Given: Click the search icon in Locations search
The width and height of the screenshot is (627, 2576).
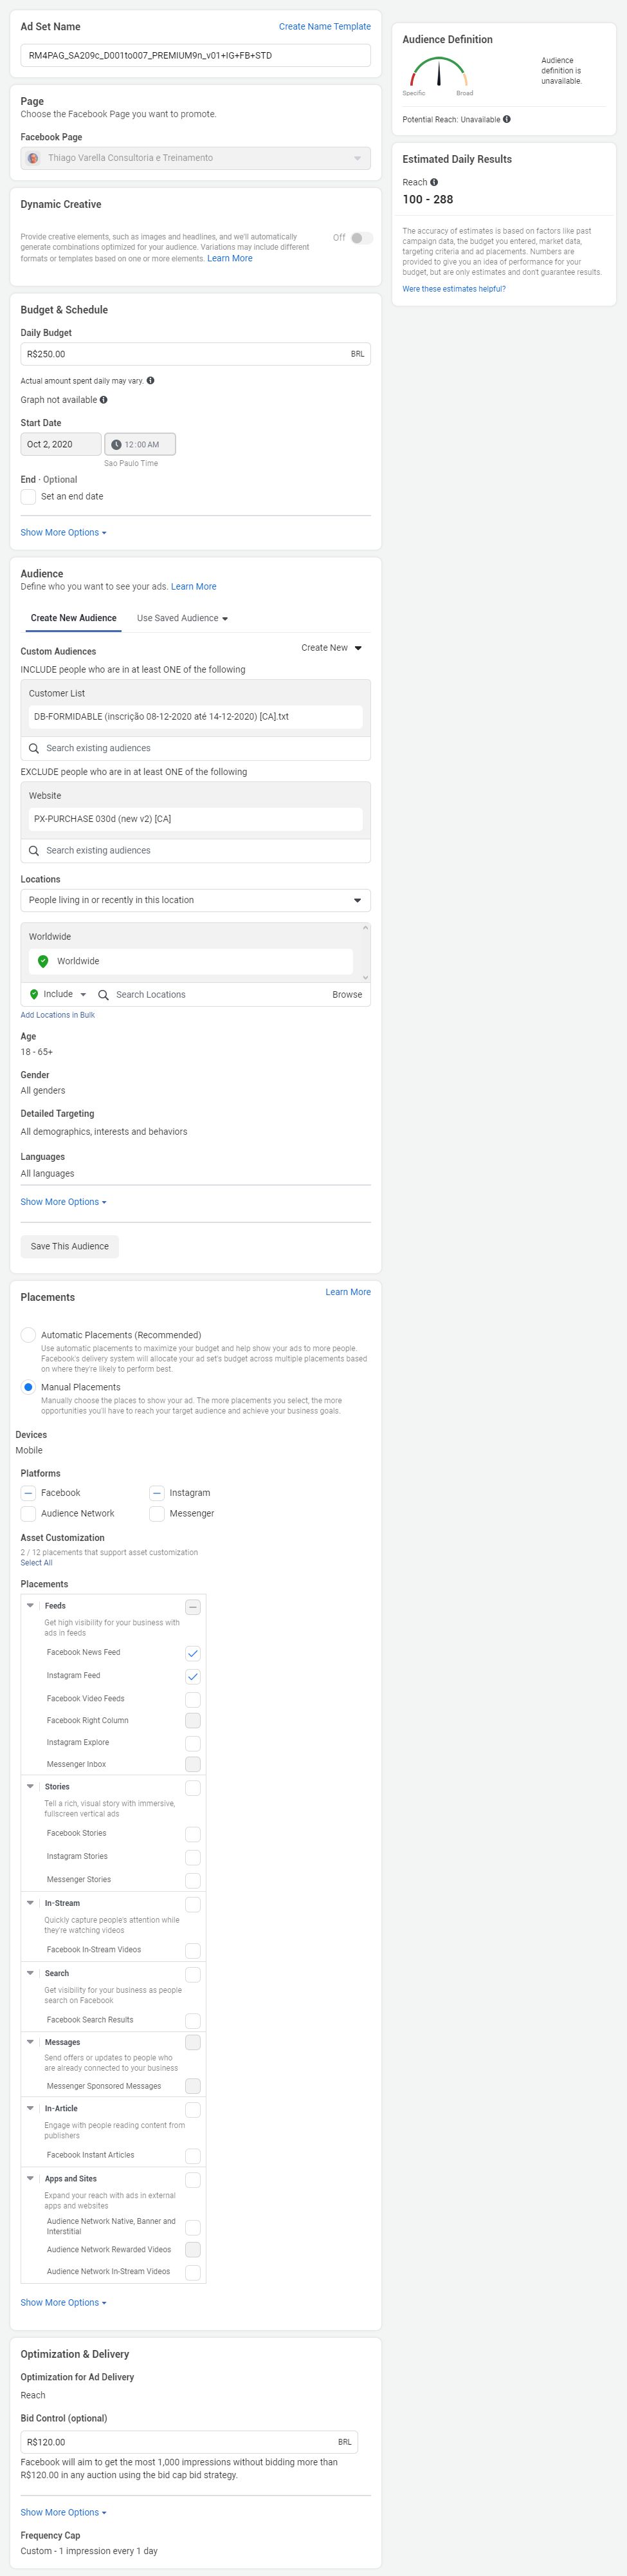Looking at the screenshot, I should (x=103, y=995).
